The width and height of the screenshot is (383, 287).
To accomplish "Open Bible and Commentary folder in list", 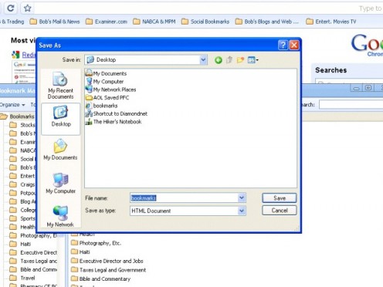I will (x=100, y=279).
